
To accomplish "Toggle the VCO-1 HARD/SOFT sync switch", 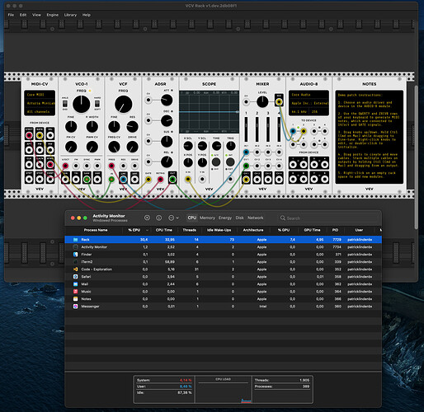I will [97, 104].
